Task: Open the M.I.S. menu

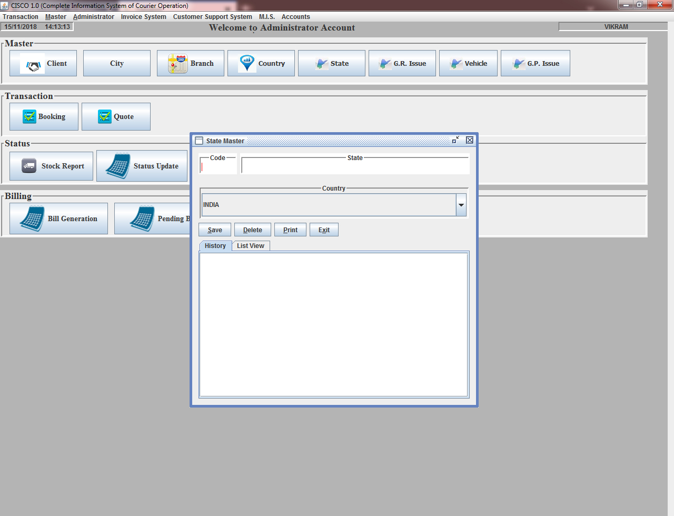Action: click(x=267, y=17)
